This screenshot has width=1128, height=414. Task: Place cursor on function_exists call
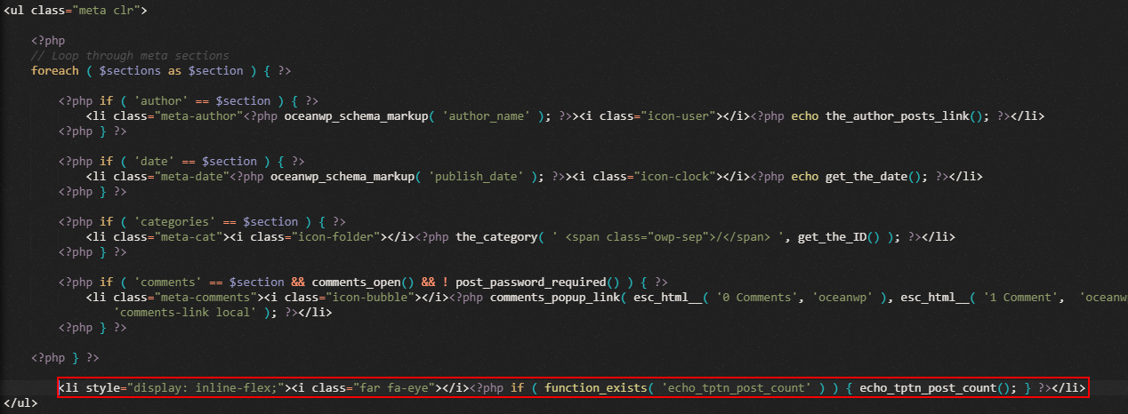(591, 388)
